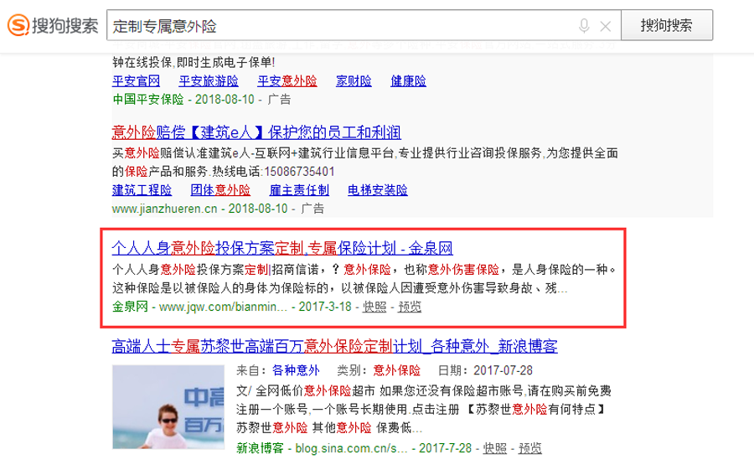The height and width of the screenshot is (470, 754).
Task: Open the 团体意外险 link
Action: click(x=220, y=190)
